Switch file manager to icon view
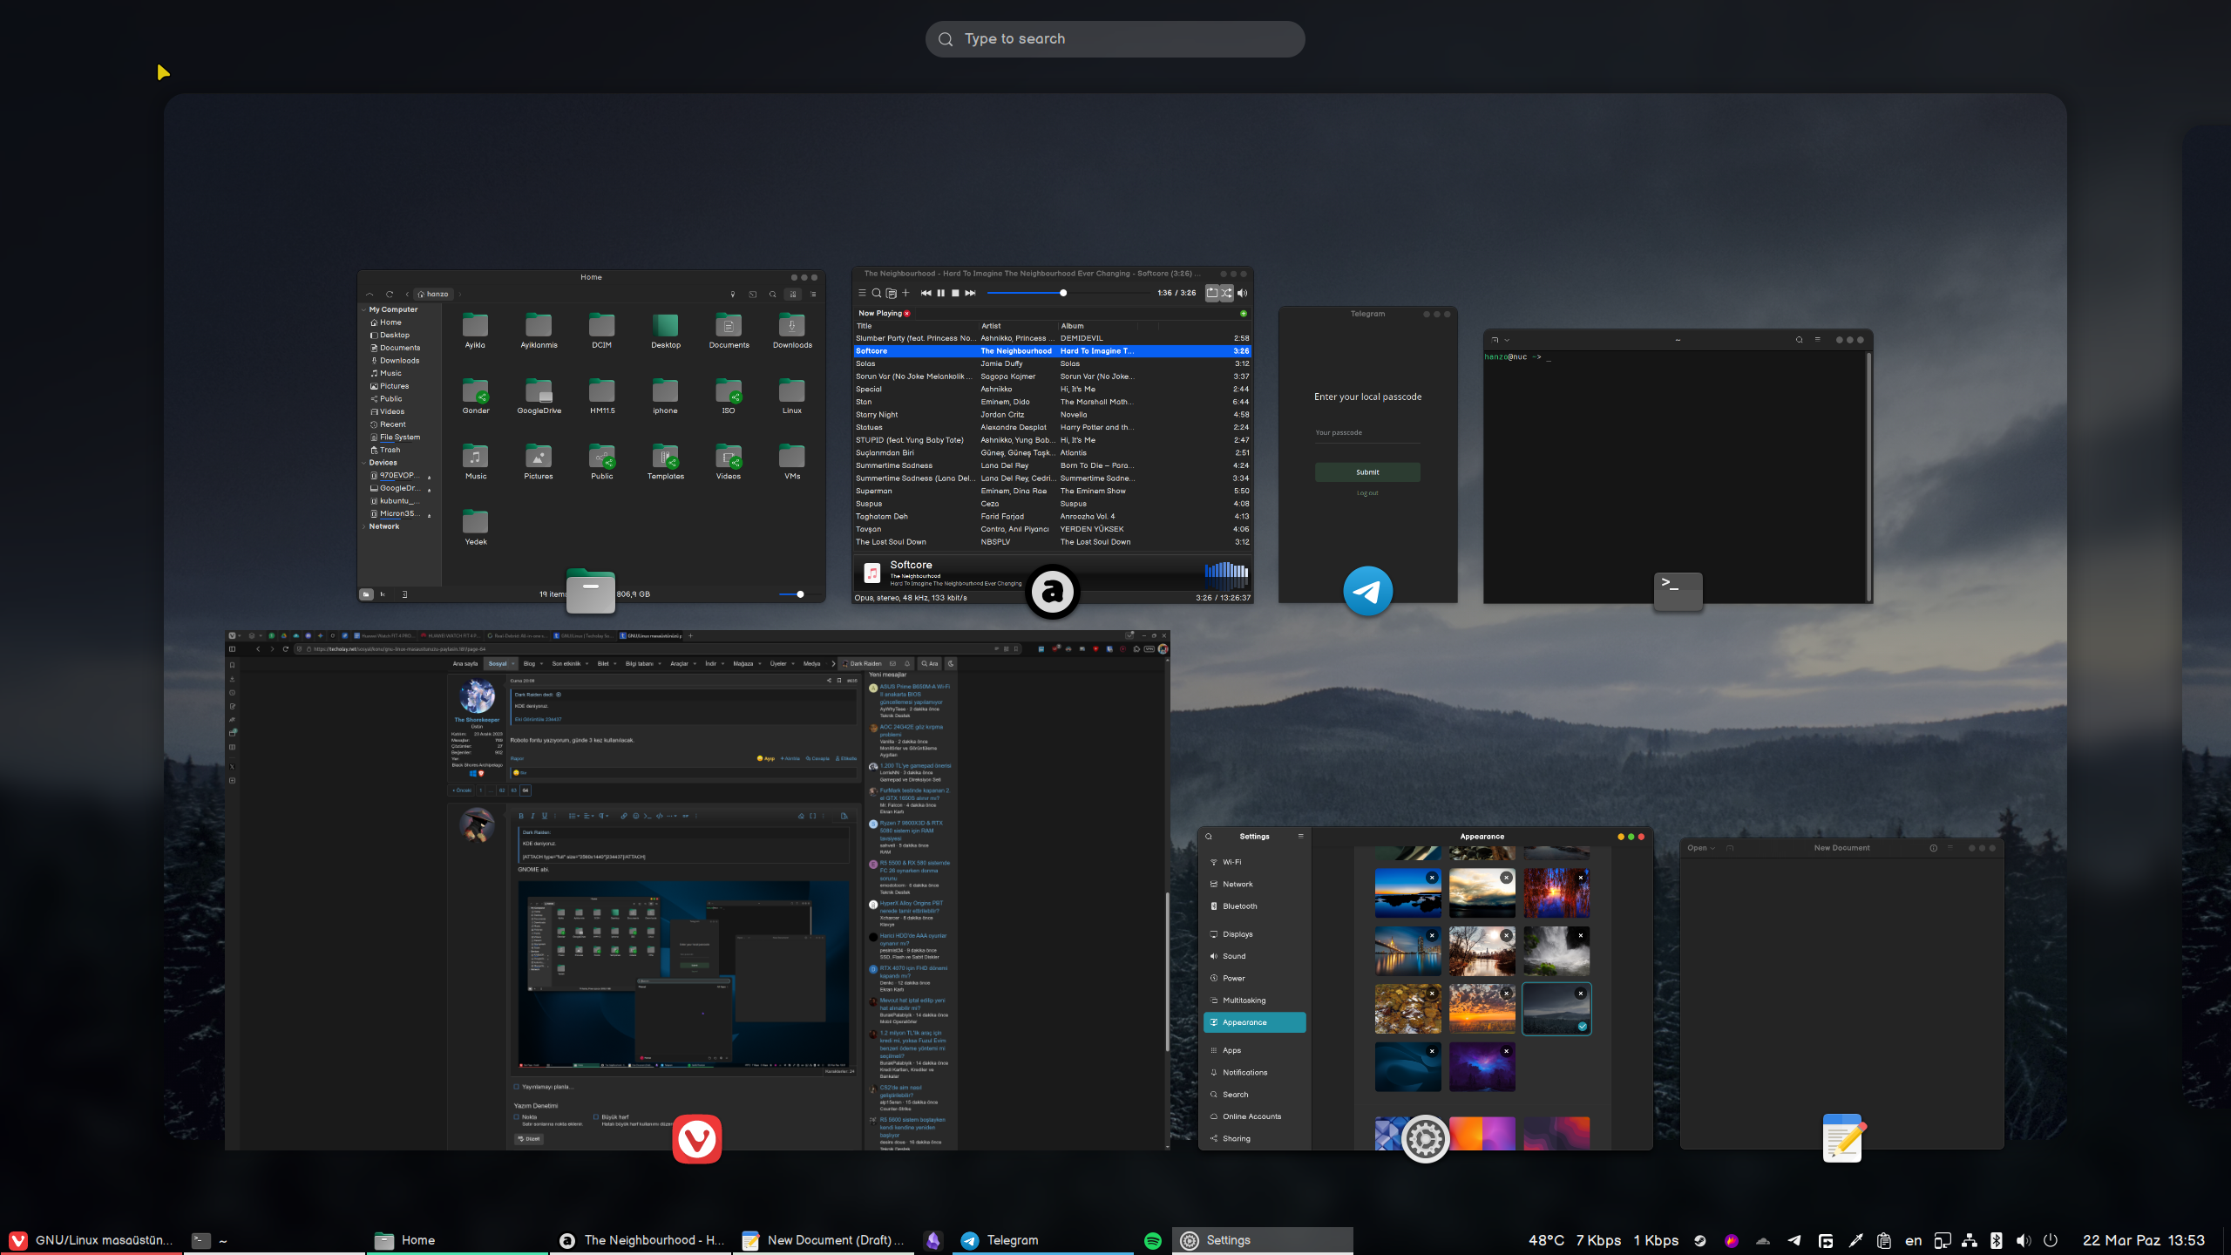The image size is (2231, 1255). click(x=793, y=295)
